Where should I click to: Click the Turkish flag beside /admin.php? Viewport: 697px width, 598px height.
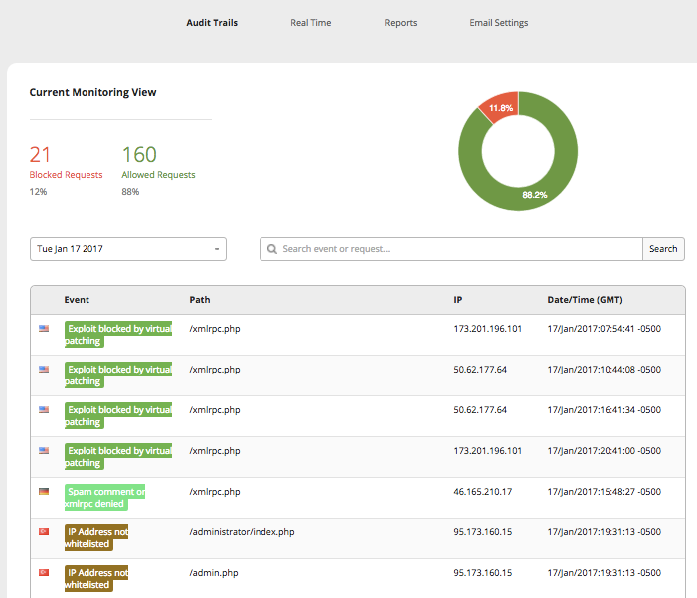(44, 572)
